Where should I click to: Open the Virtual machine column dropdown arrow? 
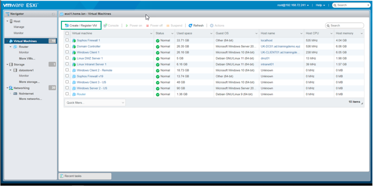[x=151, y=34]
